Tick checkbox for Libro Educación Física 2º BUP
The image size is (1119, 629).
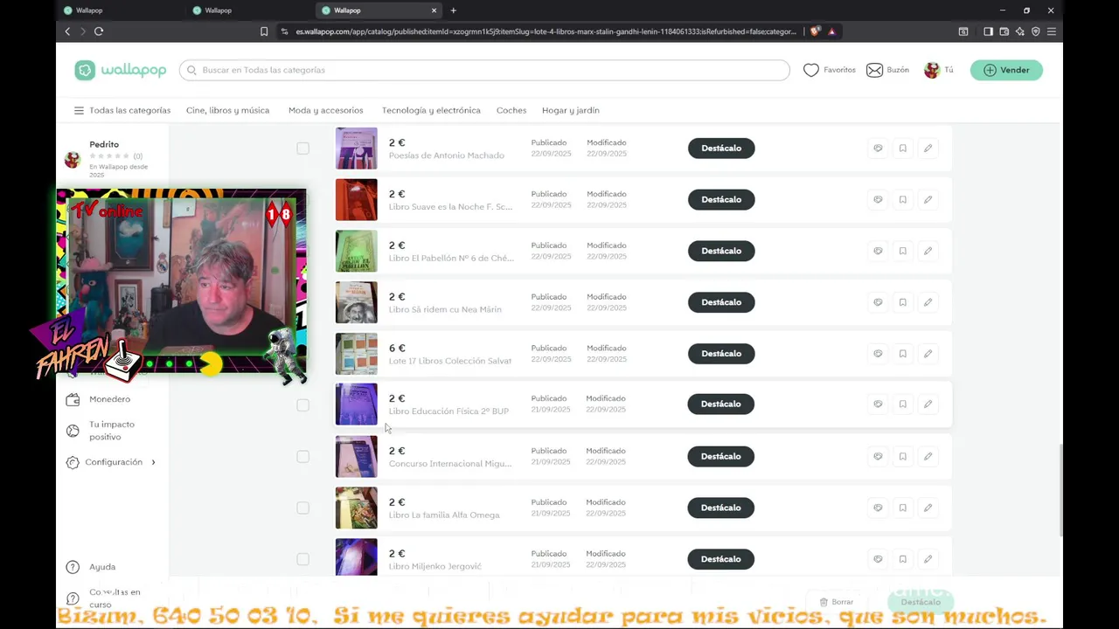pos(302,405)
